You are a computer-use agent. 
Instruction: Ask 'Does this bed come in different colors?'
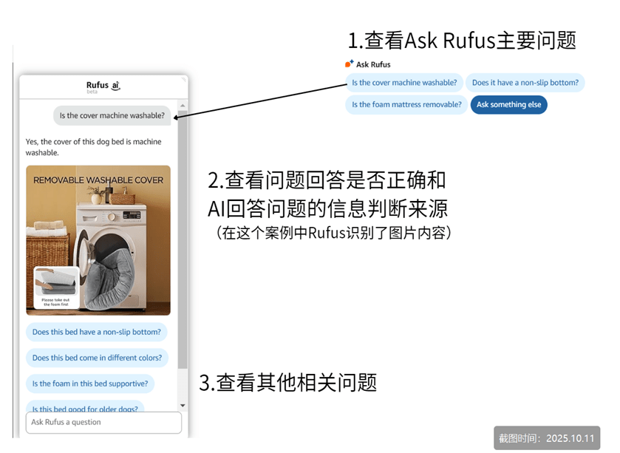[97, 358]
